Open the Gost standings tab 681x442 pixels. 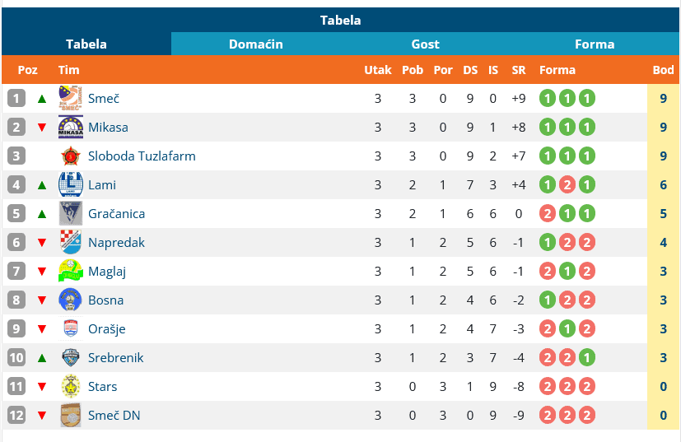coord(426,44)
